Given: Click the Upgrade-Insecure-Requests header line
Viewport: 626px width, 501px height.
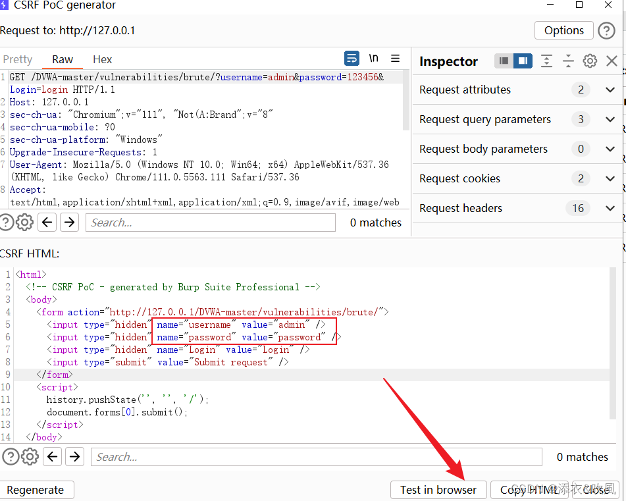Looking at the screenshot, I should tap(84, 152).
